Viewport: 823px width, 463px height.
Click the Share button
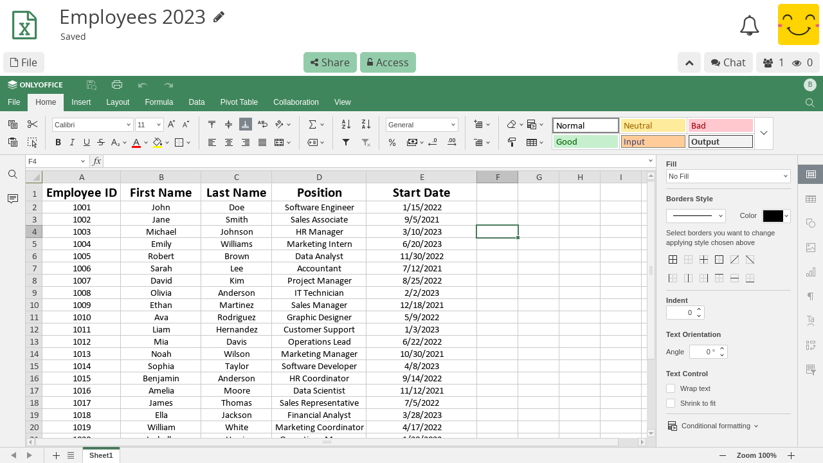[x=330, y=62]
